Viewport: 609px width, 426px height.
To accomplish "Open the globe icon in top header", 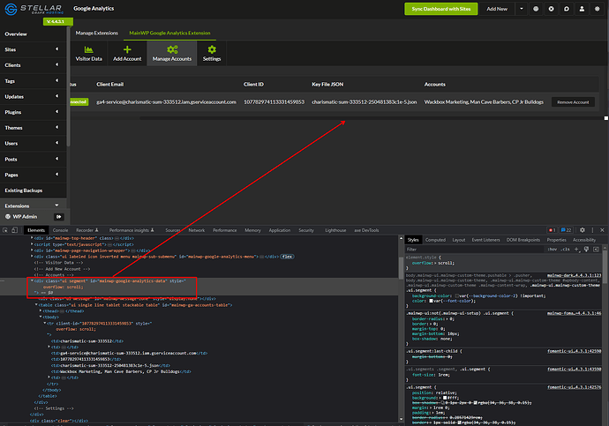I will click(x=536, y=9).
